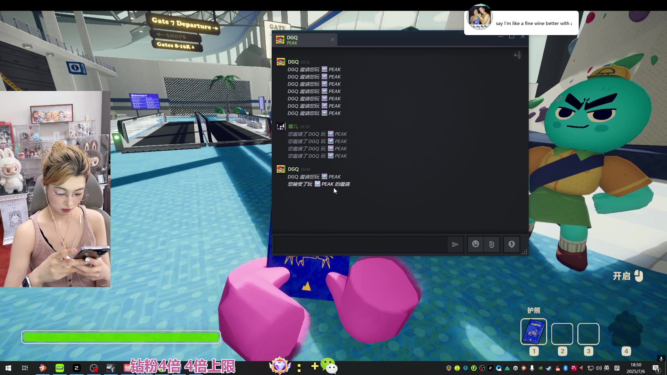Click the volume speaker tray icon

pos(599,368)
